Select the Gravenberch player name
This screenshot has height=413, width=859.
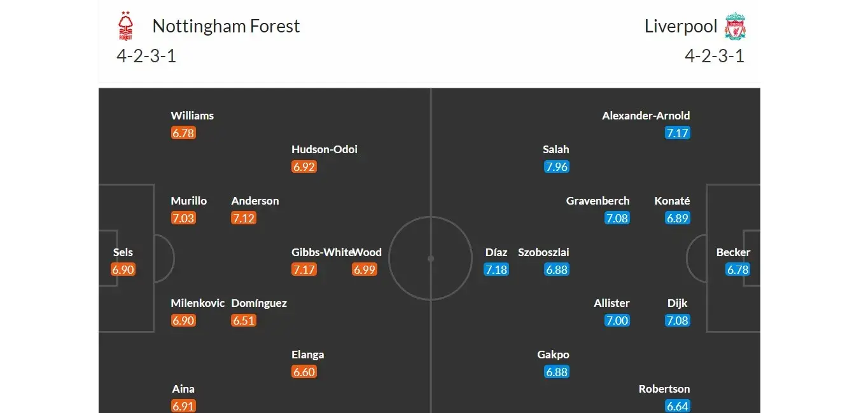pos(597,201)
